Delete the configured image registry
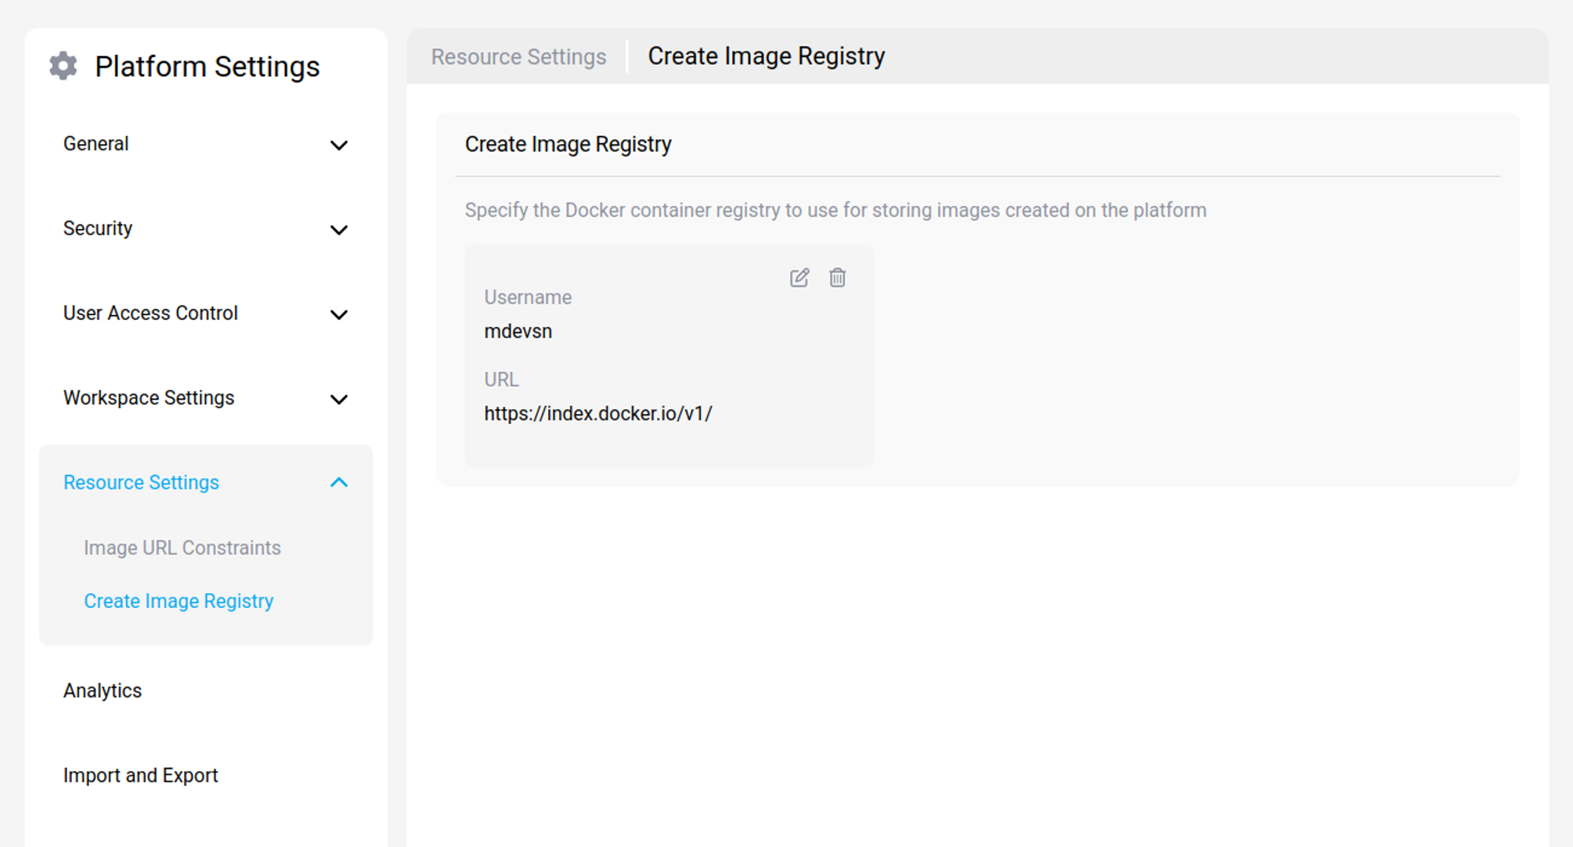This screenshot has height=847, width=1573. (x=837, y=278)
